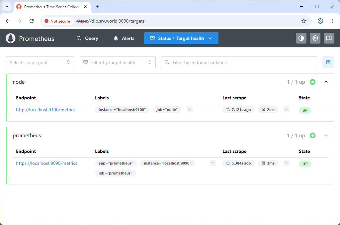Toggle dark mode with the contrast icon
Viewport: 340px width, 225px height.
click(301, 38)
